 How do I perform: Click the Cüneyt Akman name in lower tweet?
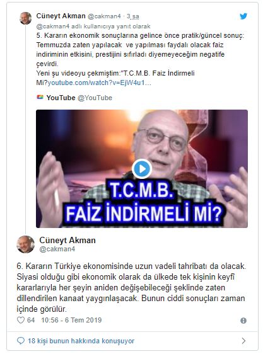click(x=67, y=240)
